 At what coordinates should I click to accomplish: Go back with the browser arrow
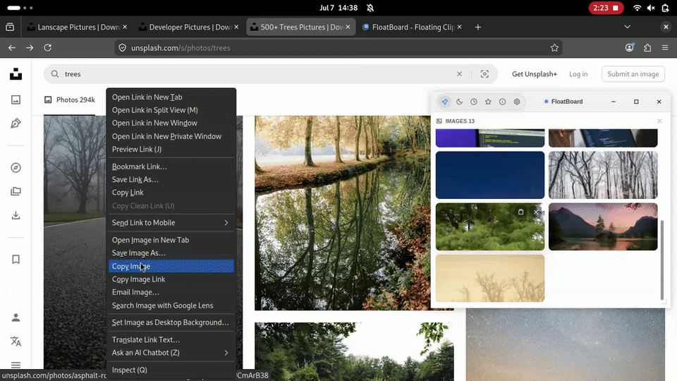(12, 47)
